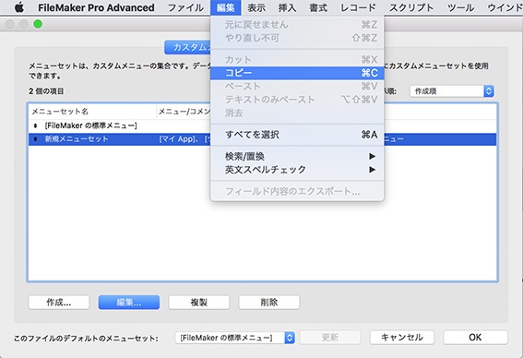523x358 pixels.
Task: Open the default menu set dropdown
Action: (x=234, y=338)
